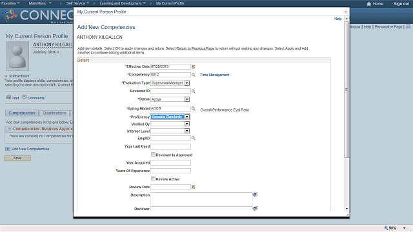The height and width of the screenshot is (232, 413).
Task: Click the Rating Model search icon
Action: (194, 108)
